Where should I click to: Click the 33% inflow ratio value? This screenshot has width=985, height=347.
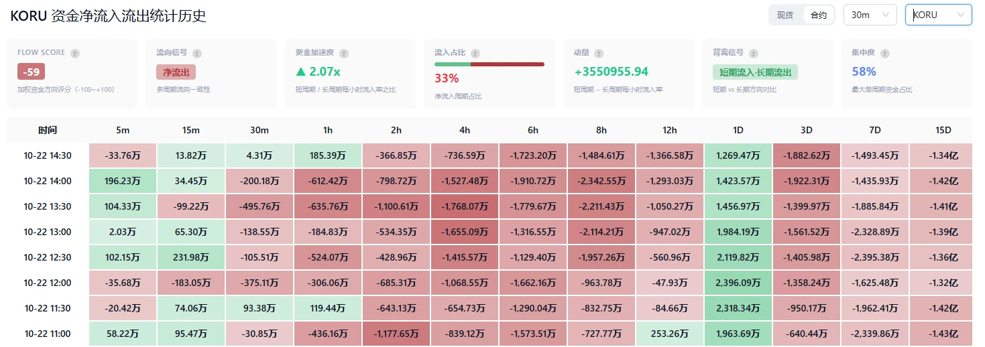pos(447,78)
